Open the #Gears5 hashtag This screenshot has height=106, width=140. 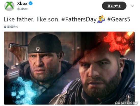(119, 19)
